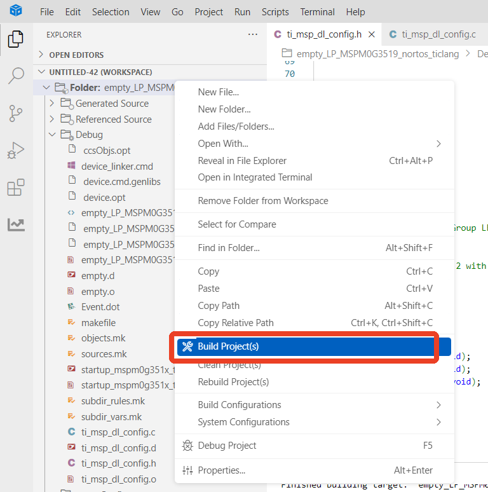The height and width of the screenshot is (492, 488).
Task: Click the objects.mk file icon
Action: point(72,338)
